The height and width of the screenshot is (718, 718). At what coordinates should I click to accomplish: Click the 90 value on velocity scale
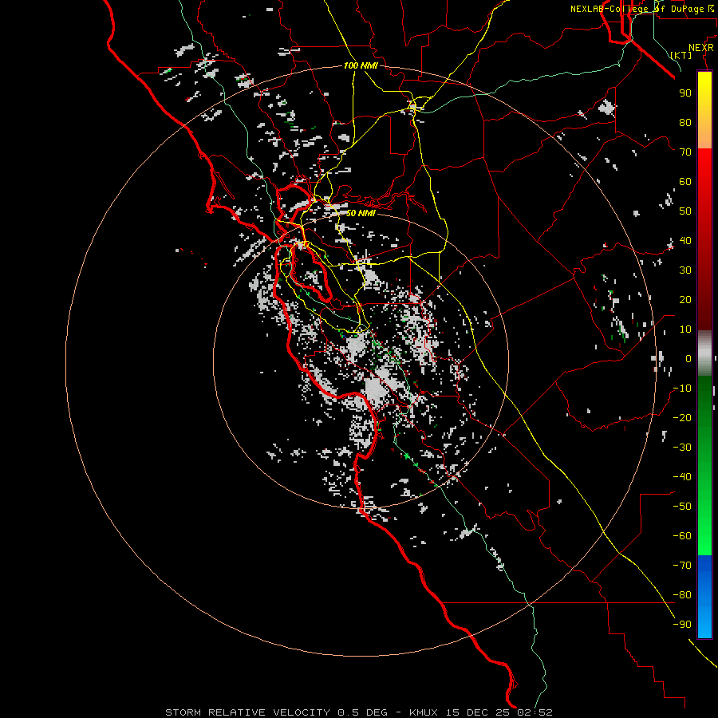click(x=685, y=93)
